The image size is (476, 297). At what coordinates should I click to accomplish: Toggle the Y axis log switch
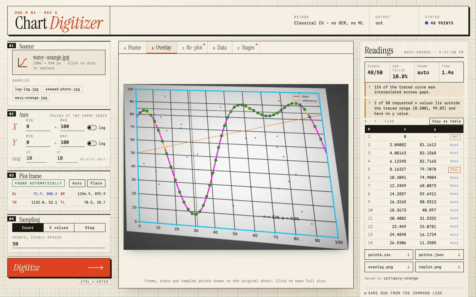[x=92, y=143]
